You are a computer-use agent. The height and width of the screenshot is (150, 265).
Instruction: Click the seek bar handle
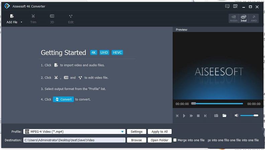(x=193, y=104)
